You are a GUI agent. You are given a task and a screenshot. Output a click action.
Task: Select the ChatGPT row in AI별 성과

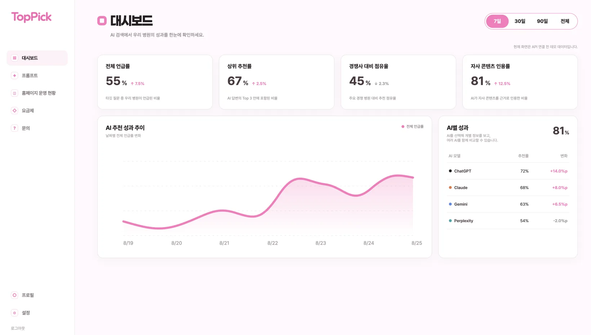coord(508,171)
